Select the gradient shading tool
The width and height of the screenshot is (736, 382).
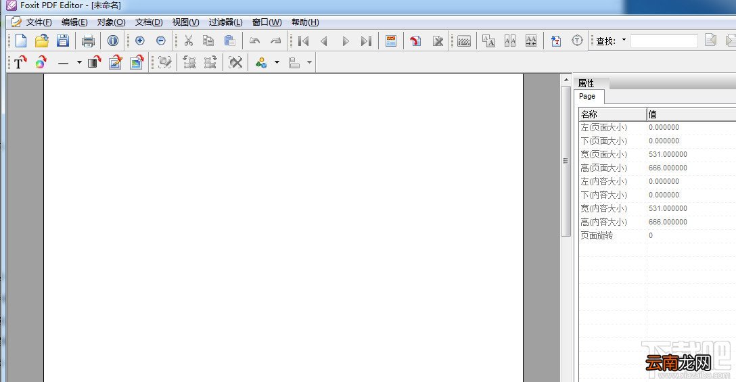tap(94, 62)
